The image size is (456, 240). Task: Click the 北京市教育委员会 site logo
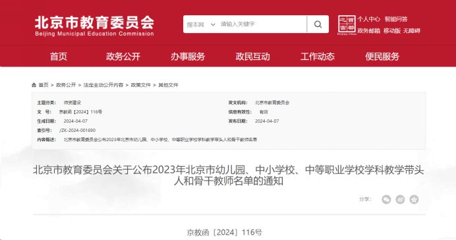94,26
